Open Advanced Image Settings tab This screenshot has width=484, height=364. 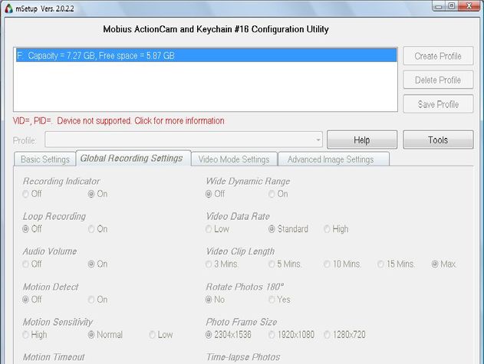(x=331, y=159)
